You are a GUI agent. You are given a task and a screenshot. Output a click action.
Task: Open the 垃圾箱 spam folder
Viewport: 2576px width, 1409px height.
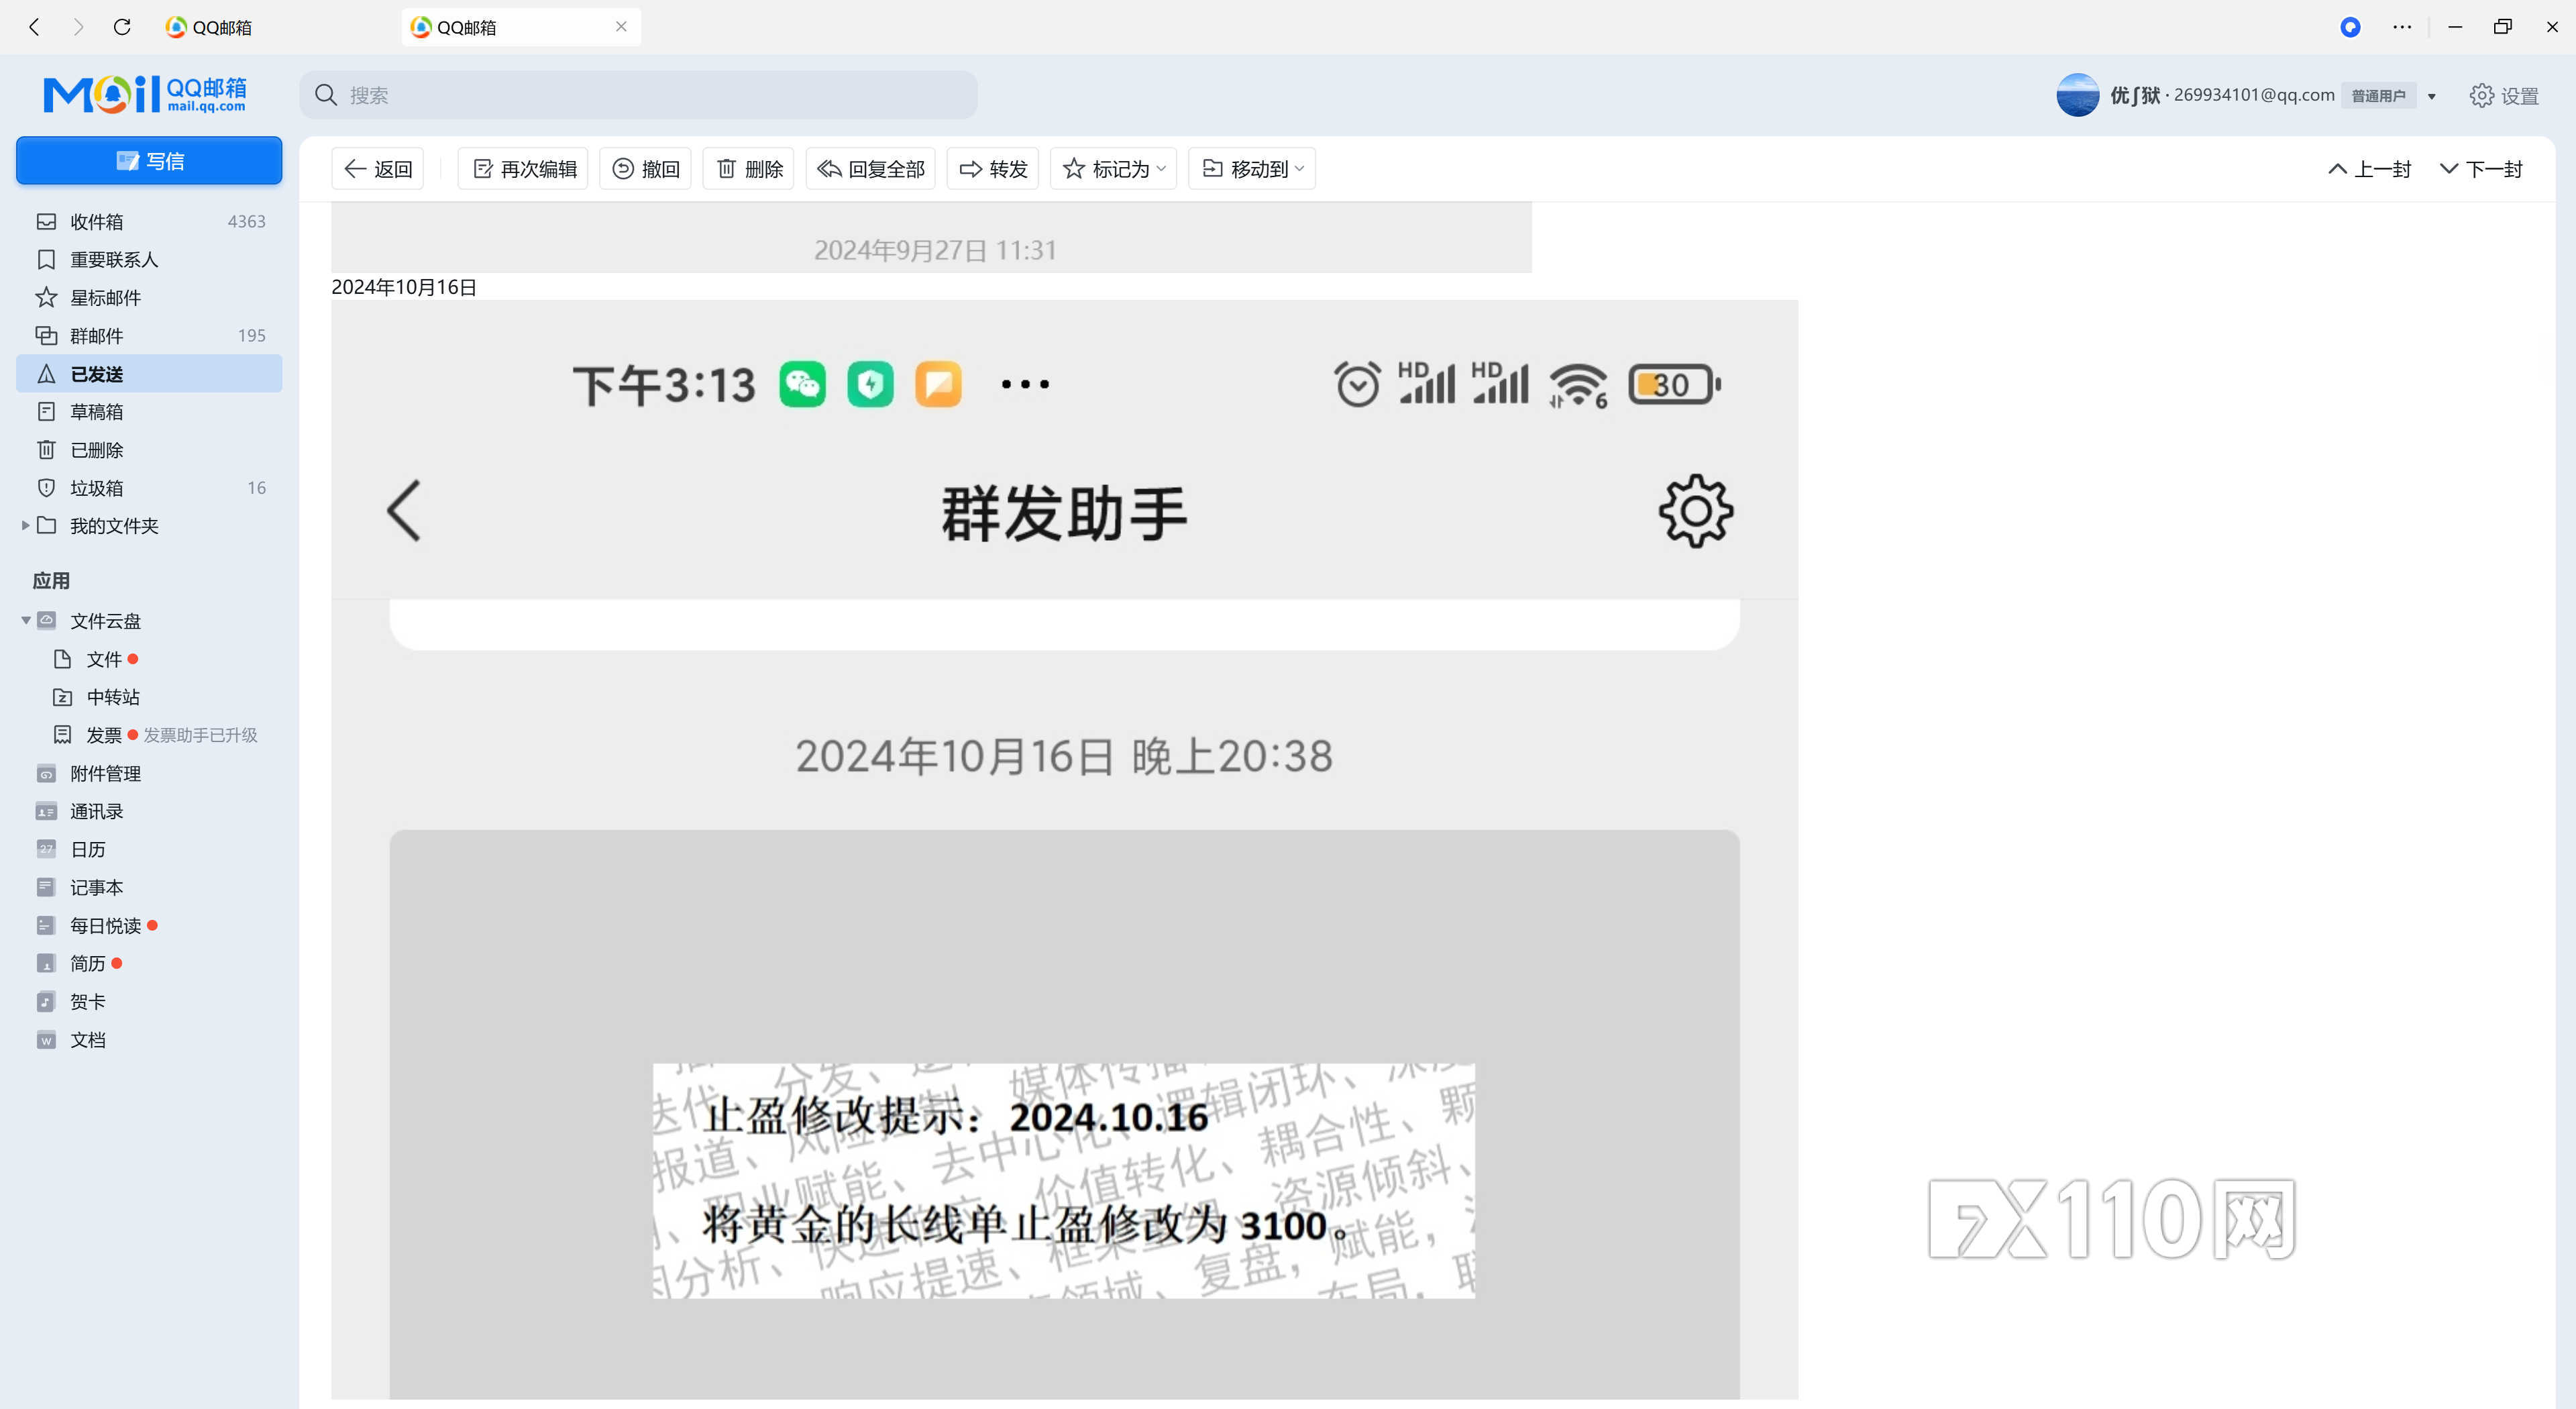point(149,487)
